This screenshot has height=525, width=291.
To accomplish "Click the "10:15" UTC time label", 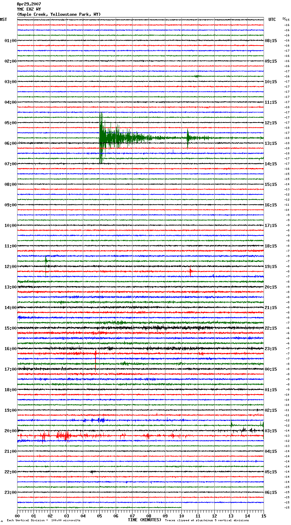I will tap(271, 82).
